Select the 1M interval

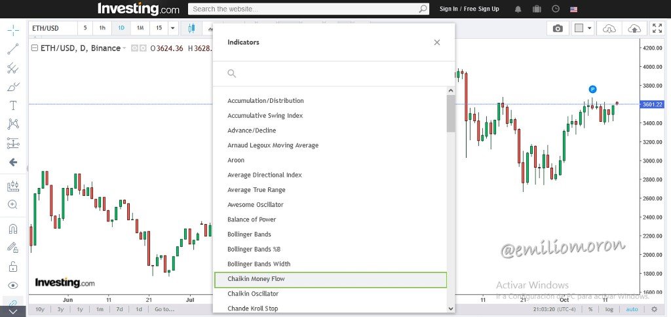point(140,28)
